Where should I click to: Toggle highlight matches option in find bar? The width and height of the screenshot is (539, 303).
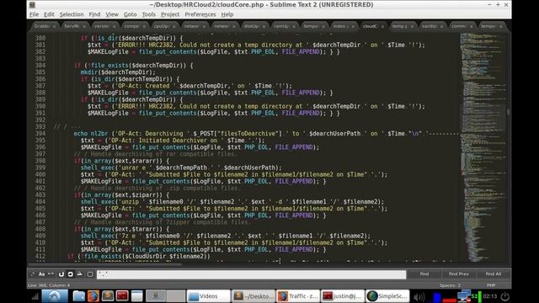(x=90, y=274)
